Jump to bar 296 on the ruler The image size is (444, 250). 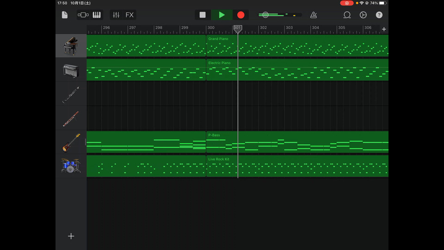point(106,28)
